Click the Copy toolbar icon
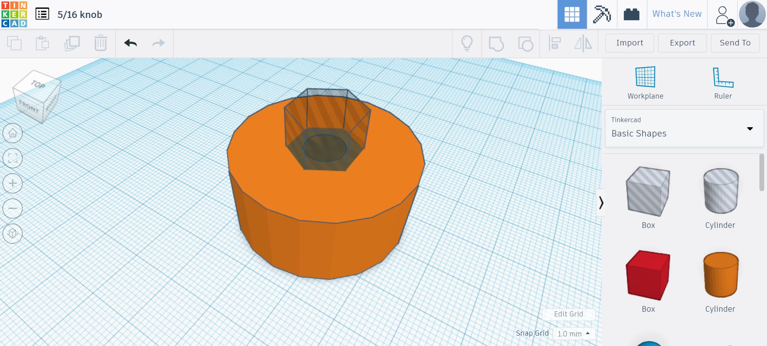 click(x=14, y=43)
